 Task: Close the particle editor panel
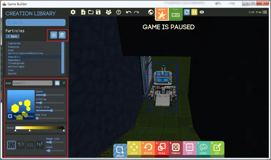[64, 83]
